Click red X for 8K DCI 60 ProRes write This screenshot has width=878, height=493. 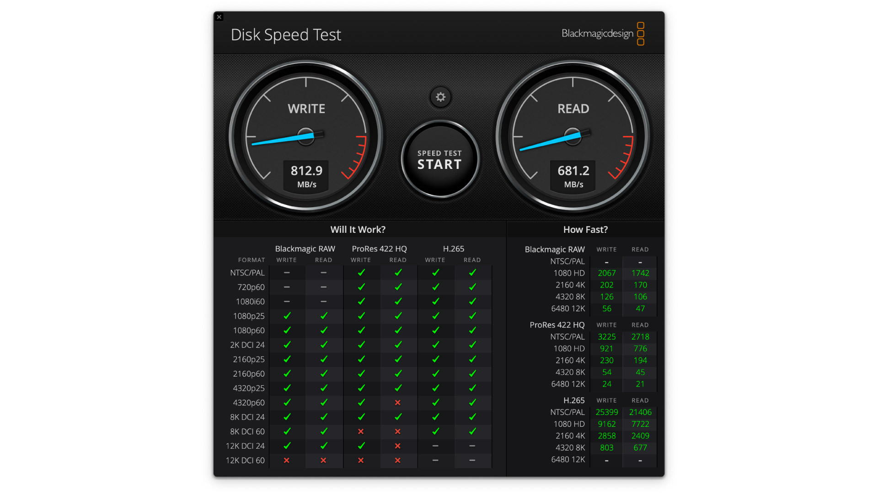click(361, 431)
